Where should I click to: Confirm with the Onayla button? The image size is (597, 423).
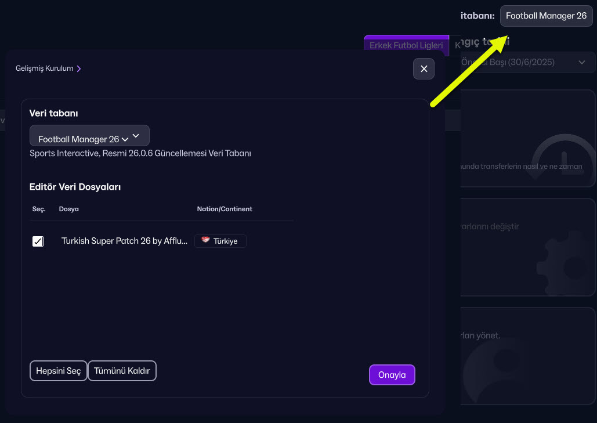pyautogui.click(x=392, y=375)
